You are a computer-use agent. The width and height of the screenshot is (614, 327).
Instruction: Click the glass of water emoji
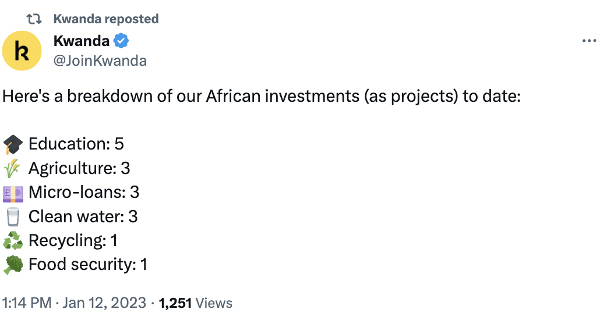(x=13, y=217)
